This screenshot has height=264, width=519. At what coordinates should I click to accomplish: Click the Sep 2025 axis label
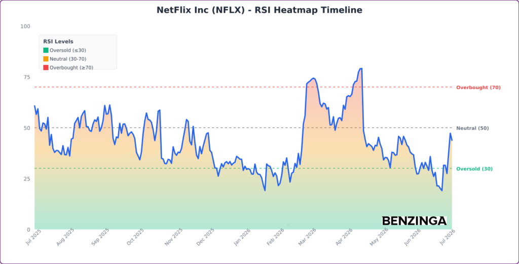click(101, 237)
